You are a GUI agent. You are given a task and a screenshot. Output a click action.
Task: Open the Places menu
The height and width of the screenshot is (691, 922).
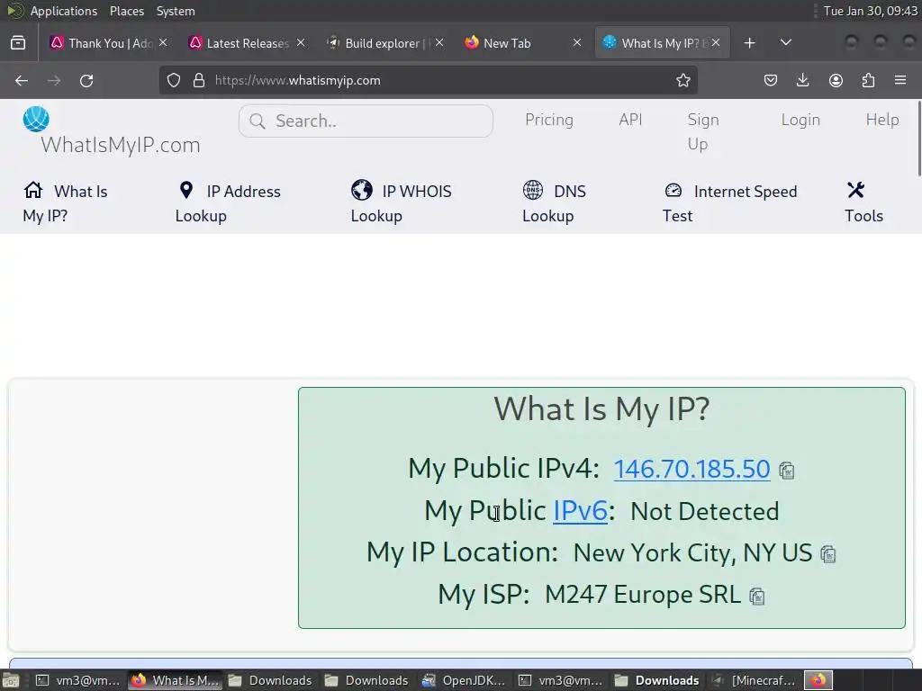coord(126,11)
